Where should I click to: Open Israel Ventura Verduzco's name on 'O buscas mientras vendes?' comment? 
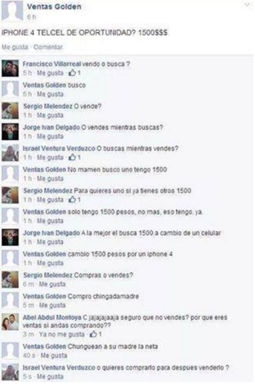[59, 149]
